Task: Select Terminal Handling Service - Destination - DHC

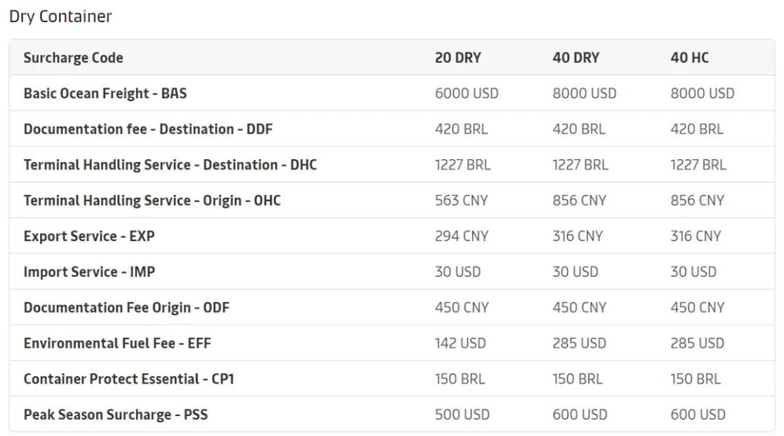Action: [x=170, y=165]
